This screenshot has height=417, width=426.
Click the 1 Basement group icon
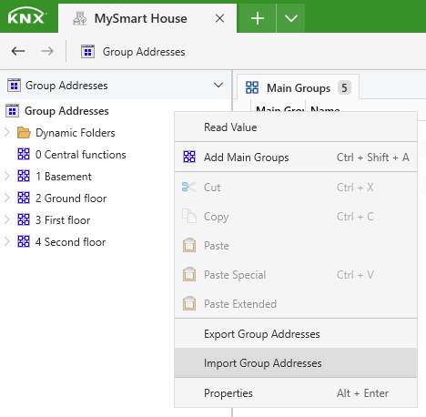pos(24,176)
